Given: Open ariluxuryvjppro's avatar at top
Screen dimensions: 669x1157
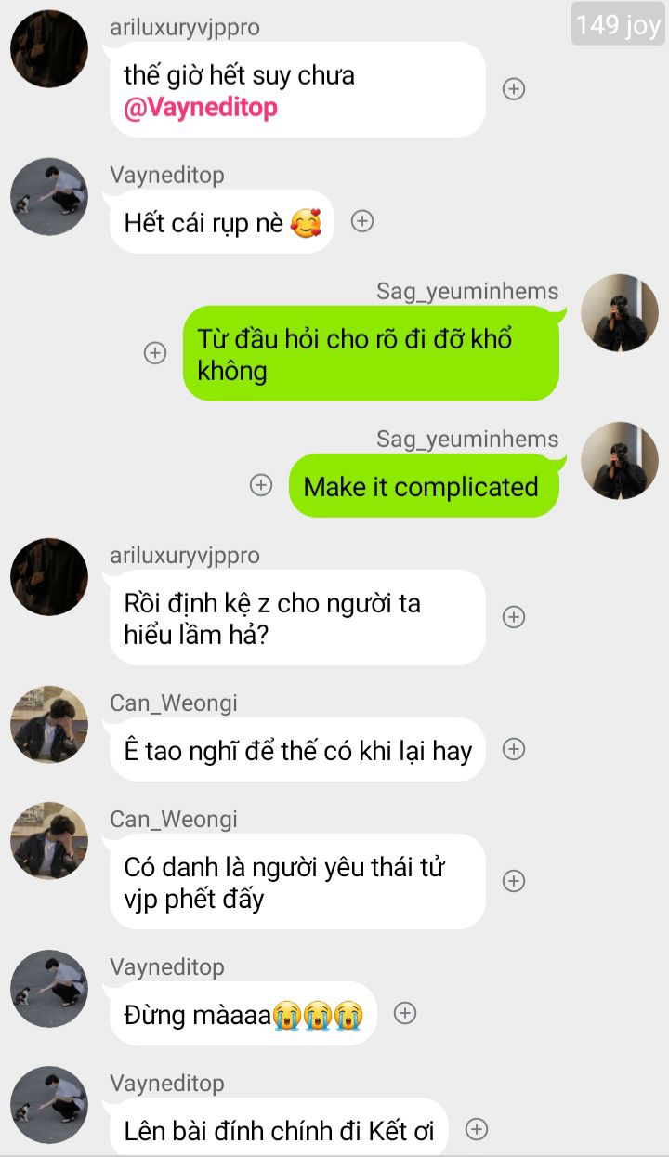Looking at the screenshot, I should click(x=49, y=49).
